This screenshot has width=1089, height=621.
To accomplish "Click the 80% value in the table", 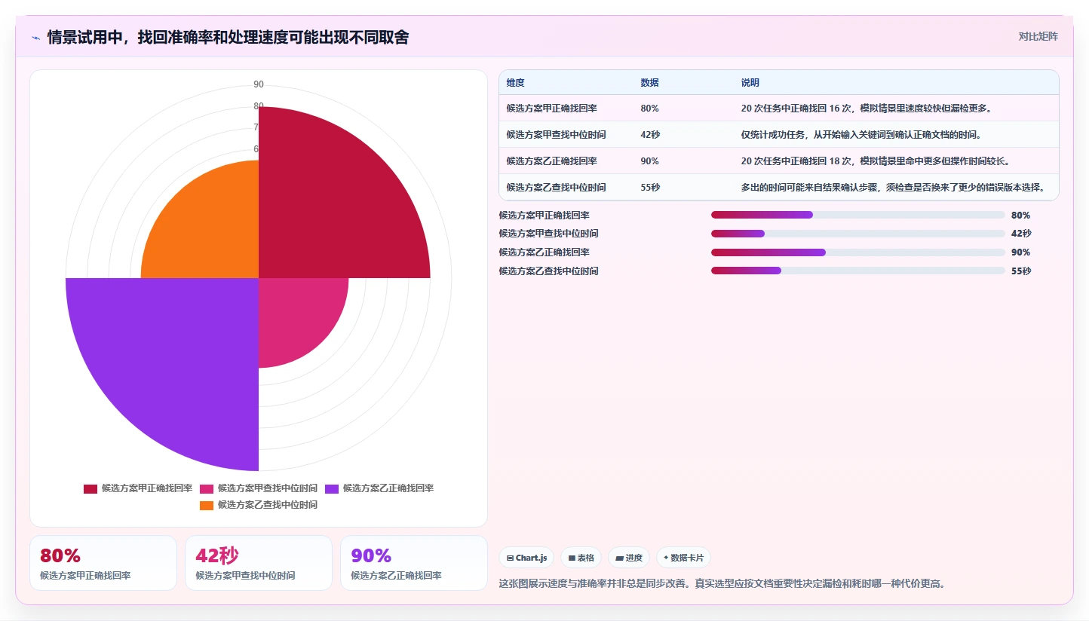I will [x=649, y=109].
